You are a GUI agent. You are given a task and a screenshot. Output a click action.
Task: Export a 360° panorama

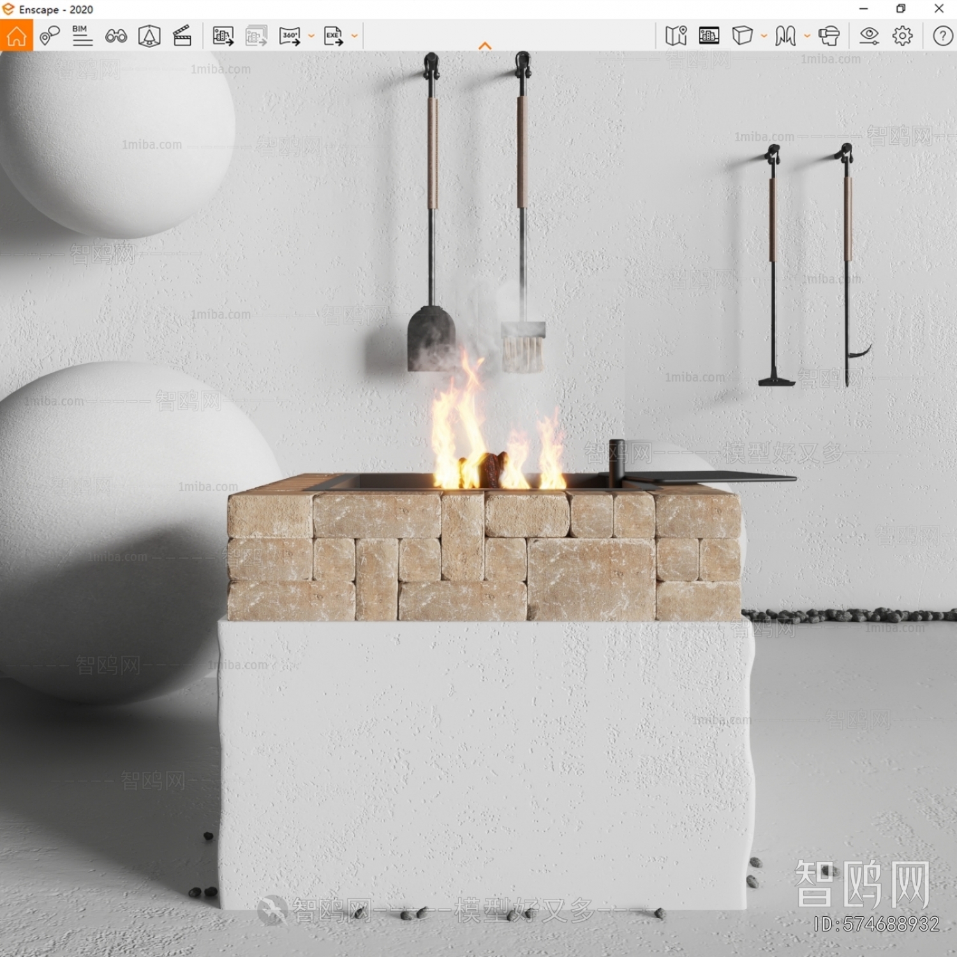coord(289,36)
